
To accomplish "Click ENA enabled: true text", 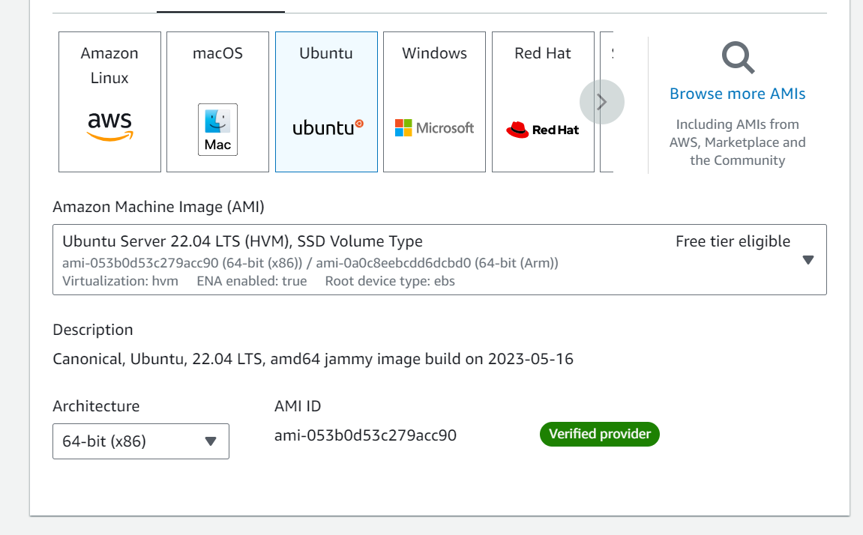I will pos(251,282).
